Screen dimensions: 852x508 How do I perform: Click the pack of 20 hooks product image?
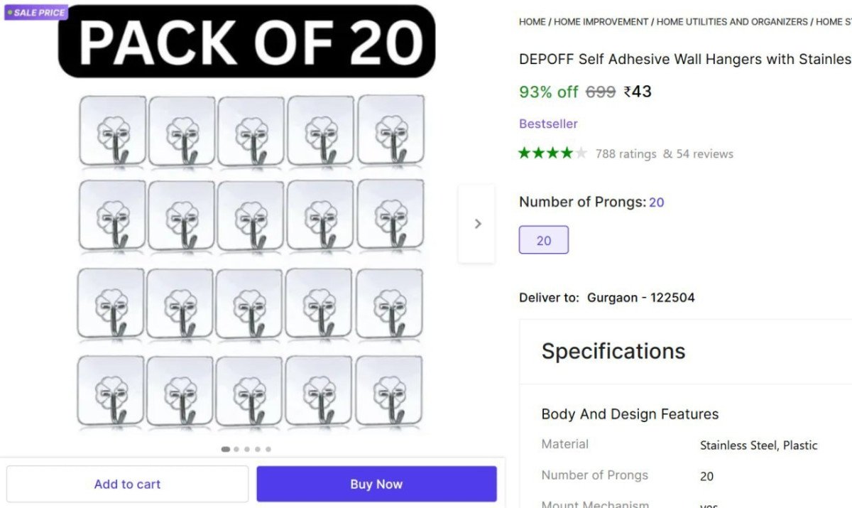click(x=248, y=263)
